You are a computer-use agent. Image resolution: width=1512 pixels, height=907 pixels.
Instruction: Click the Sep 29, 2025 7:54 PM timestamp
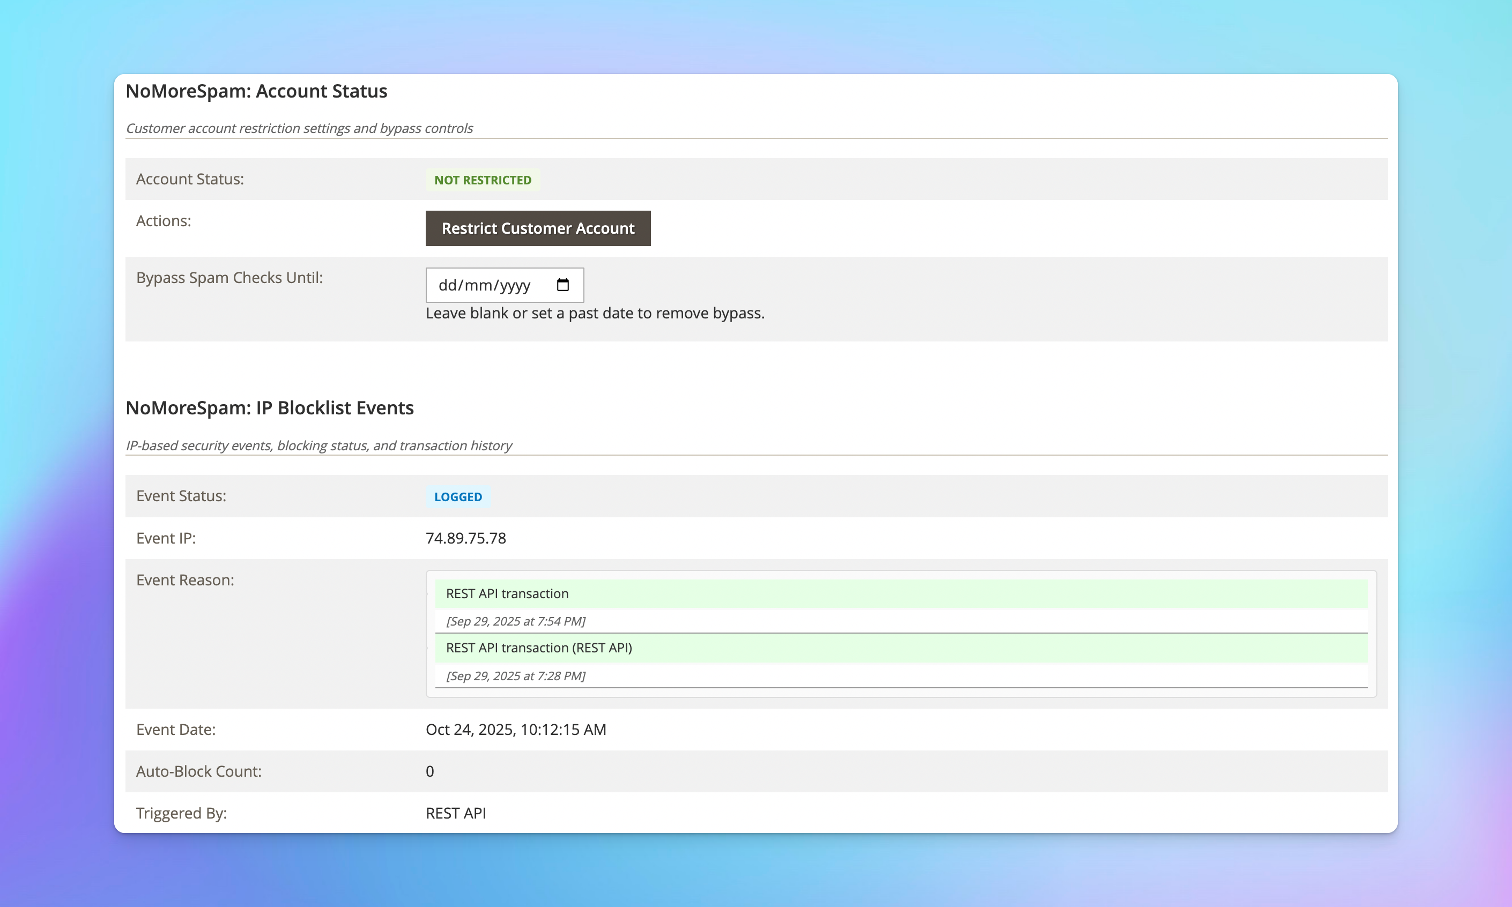point(515,621)
